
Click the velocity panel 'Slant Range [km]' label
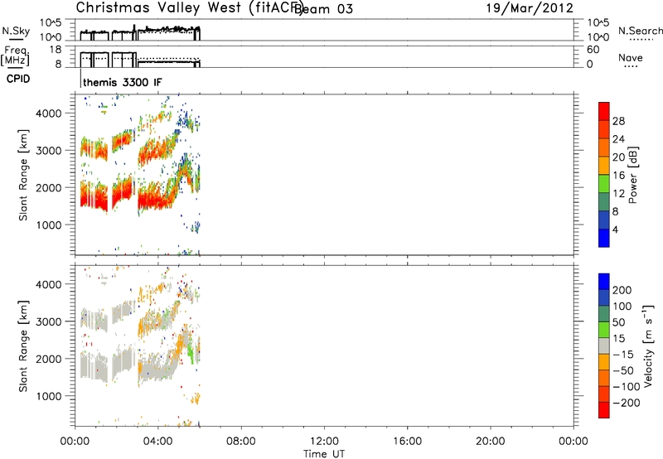click(x=23, y=346)
